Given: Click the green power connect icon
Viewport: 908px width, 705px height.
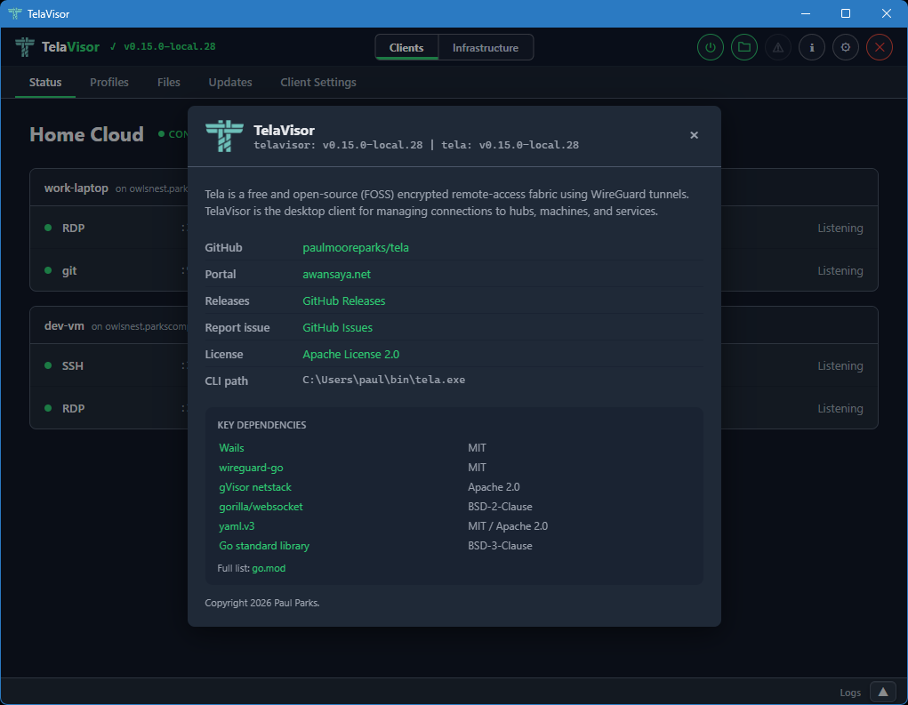Looking at the screenshot, I should click(710, 47).
